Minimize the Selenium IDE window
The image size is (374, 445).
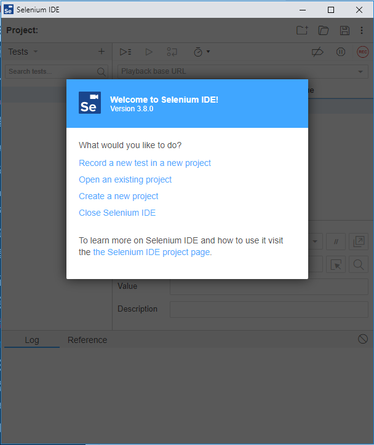tap(303, 10)
